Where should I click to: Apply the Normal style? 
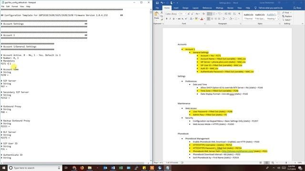(x=248, y=17)
